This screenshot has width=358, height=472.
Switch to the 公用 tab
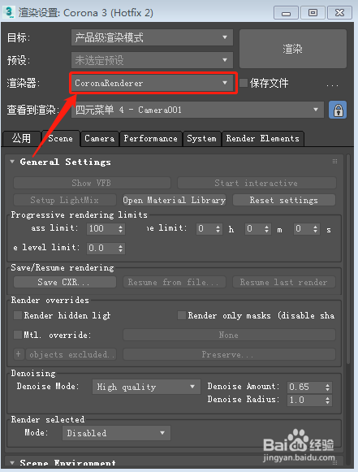tap(21, 138)
